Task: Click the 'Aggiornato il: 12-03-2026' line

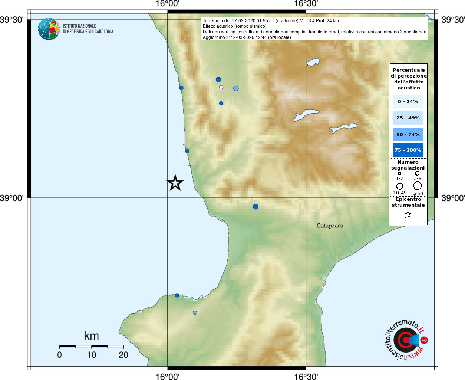Action: 247,37
